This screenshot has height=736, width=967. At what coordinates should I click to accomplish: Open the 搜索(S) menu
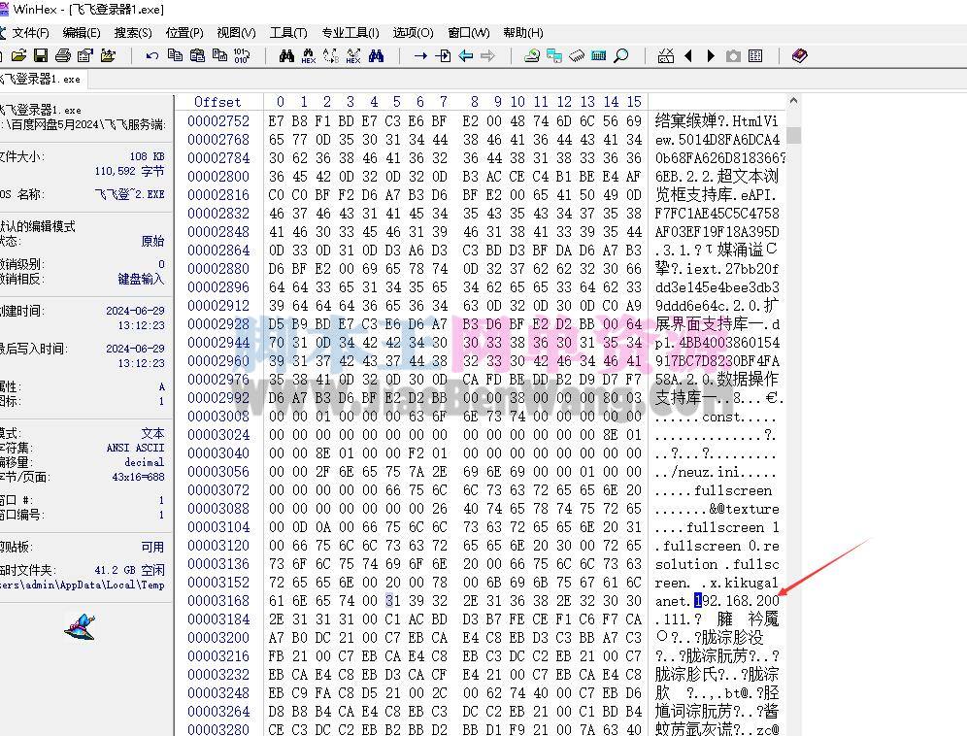click(133, 33)
